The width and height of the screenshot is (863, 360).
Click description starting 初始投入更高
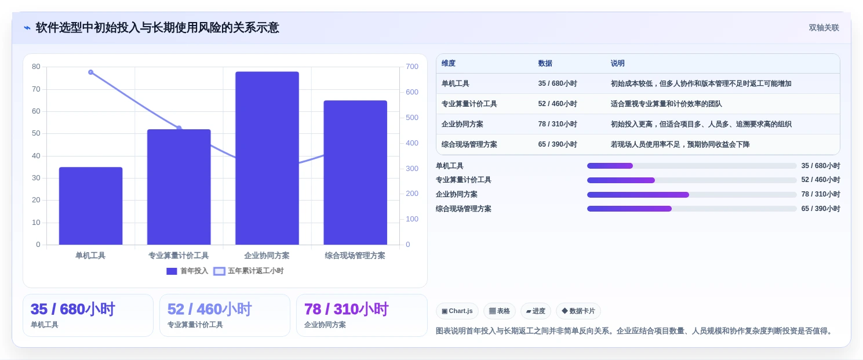(701, 124)
